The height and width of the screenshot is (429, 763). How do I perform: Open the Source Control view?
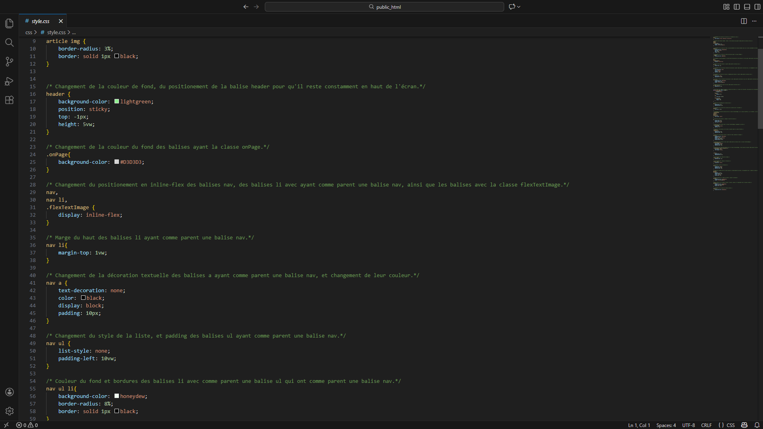tap(9, 62)
